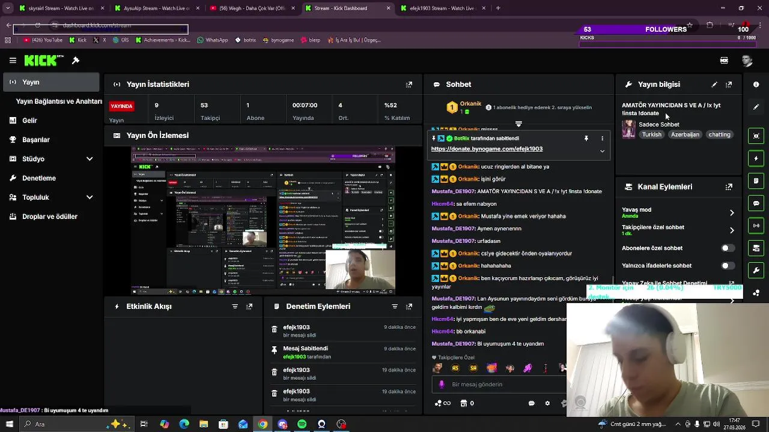Click the channel points infinity icon under chat
This screenshot has width=769, height=432.
pyautogui.click(x=442, y=404)
